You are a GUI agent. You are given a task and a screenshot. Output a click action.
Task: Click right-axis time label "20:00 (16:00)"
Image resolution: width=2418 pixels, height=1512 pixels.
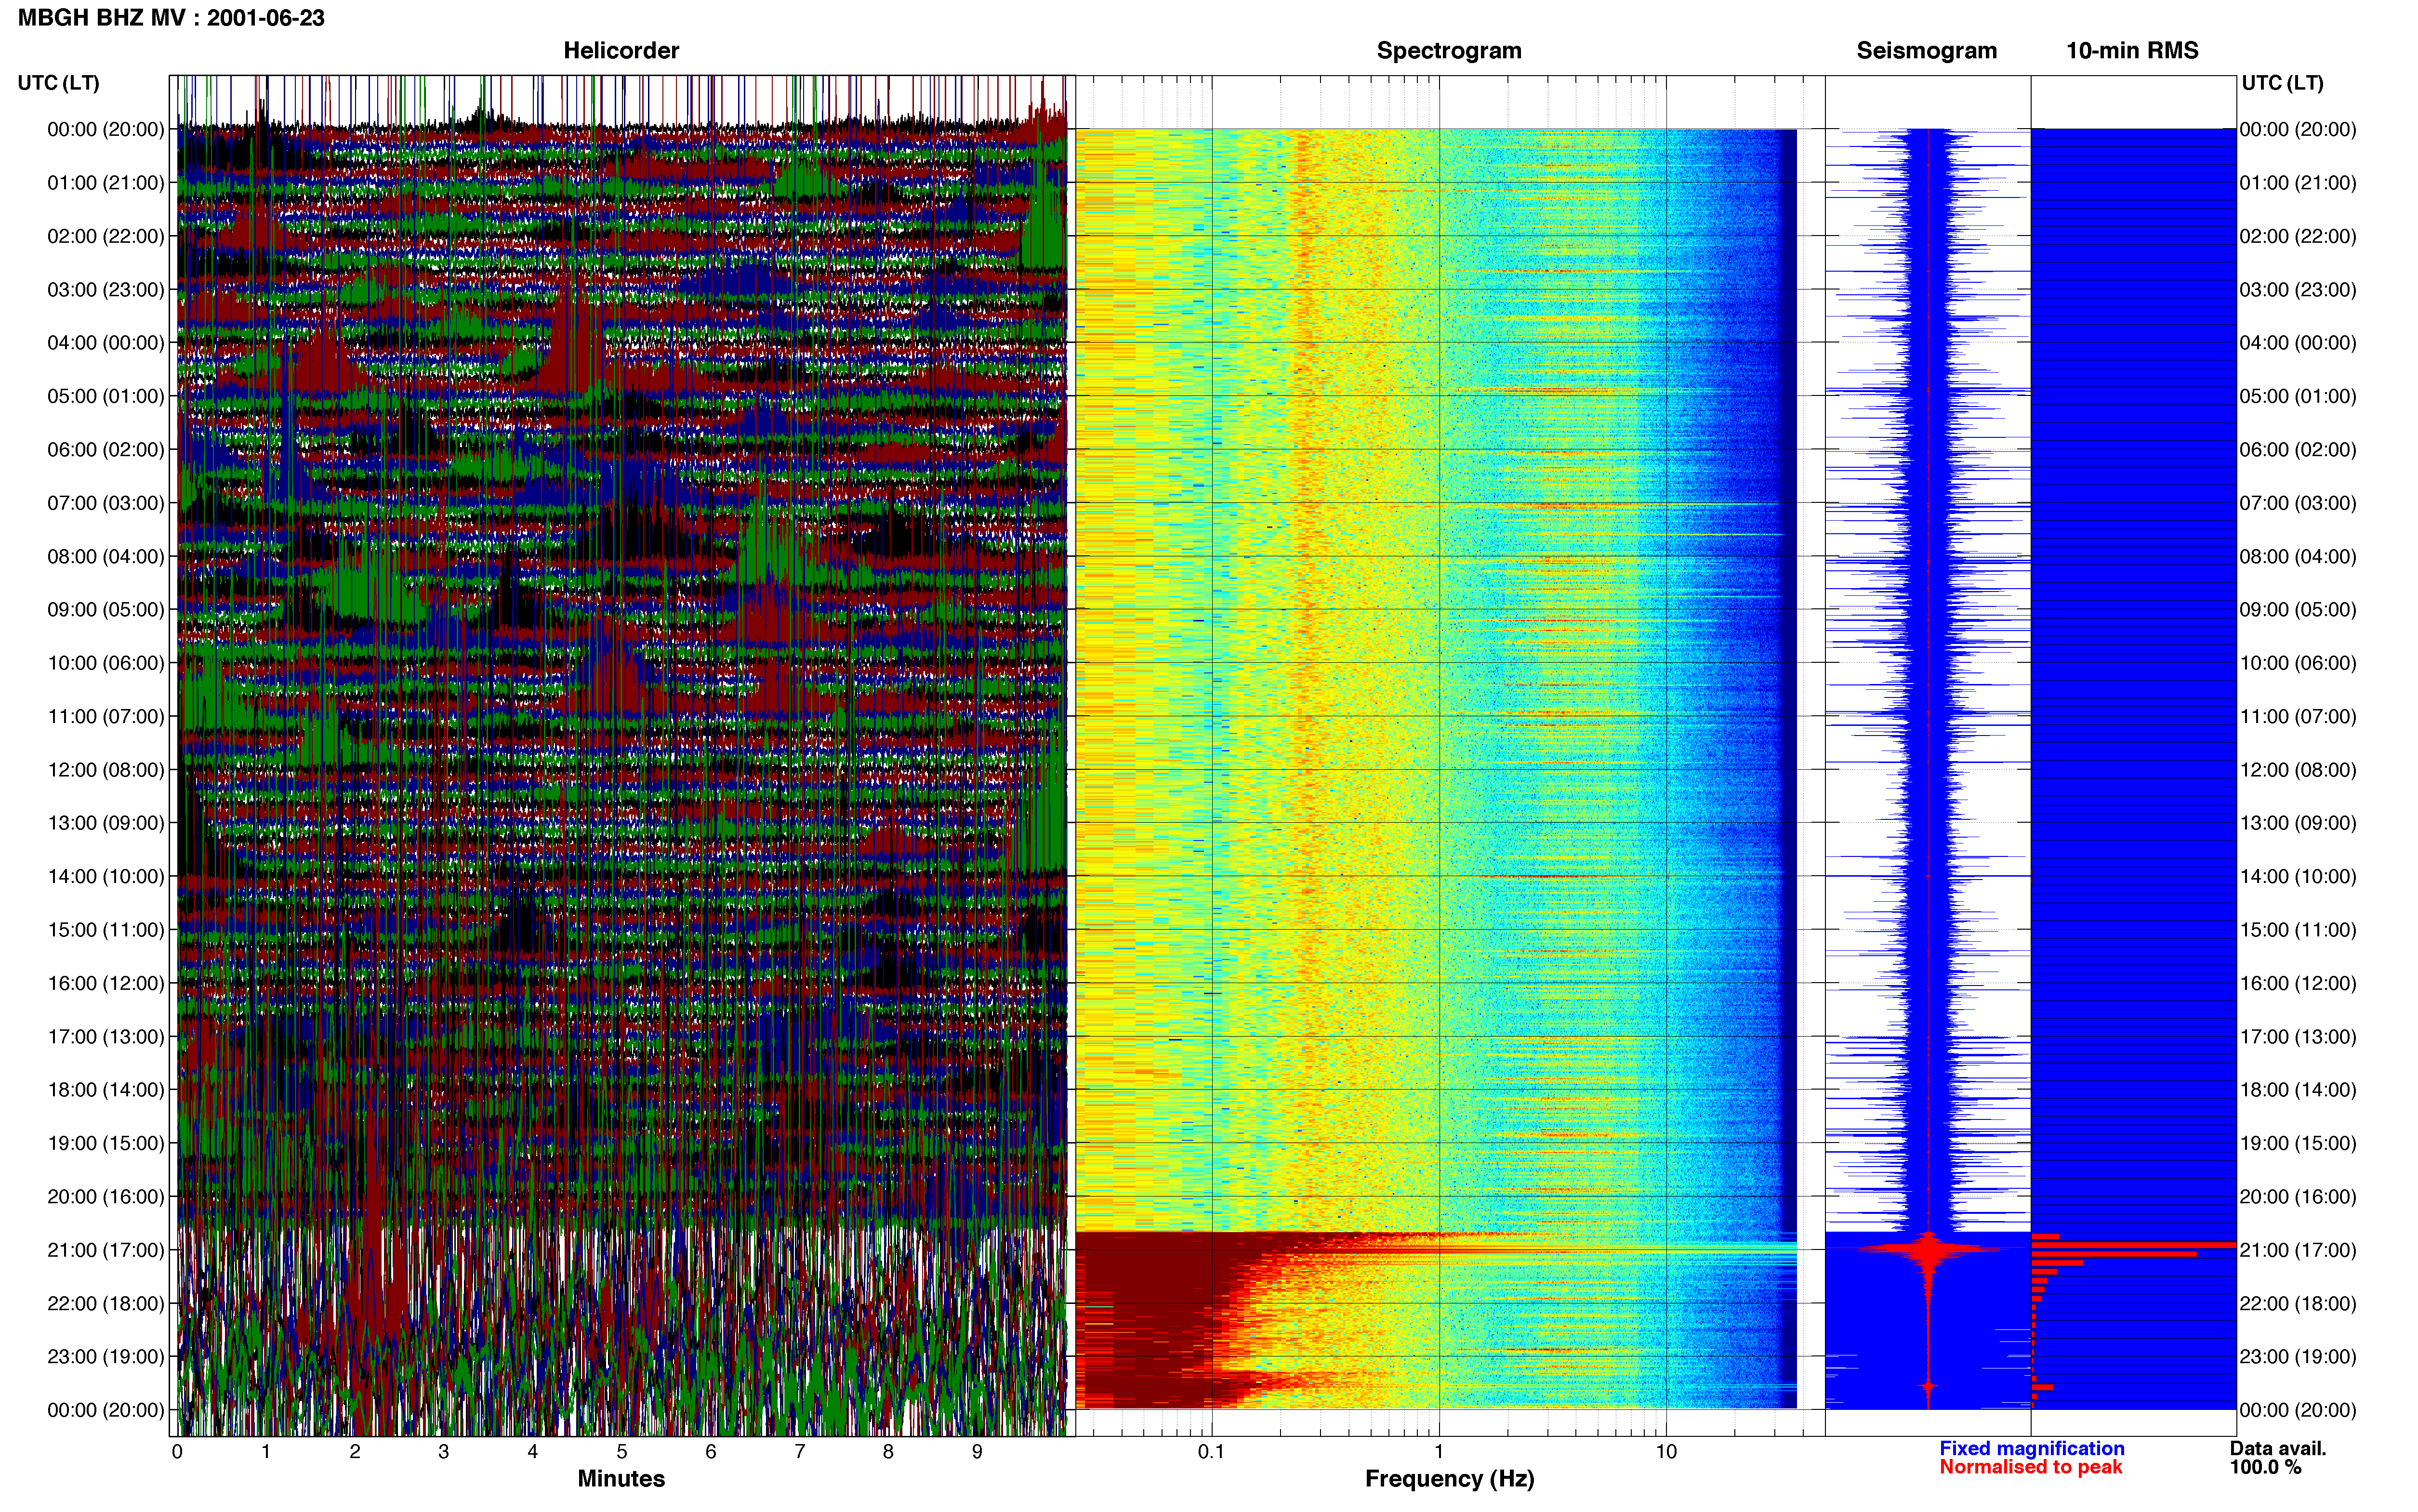pos(2298,1197)
